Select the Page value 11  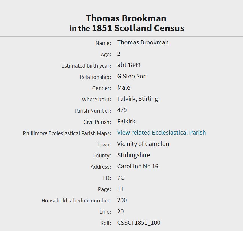coord(120,189)
